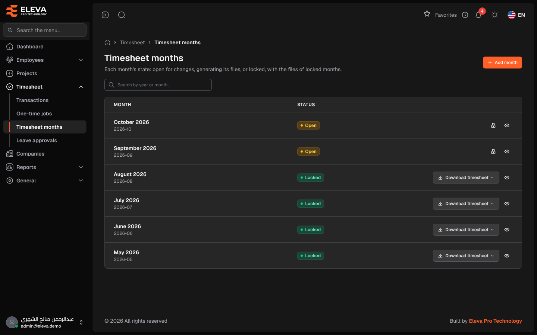Open the EN language selector
Screen dimensions: 537x335
[x=516, y=15]
